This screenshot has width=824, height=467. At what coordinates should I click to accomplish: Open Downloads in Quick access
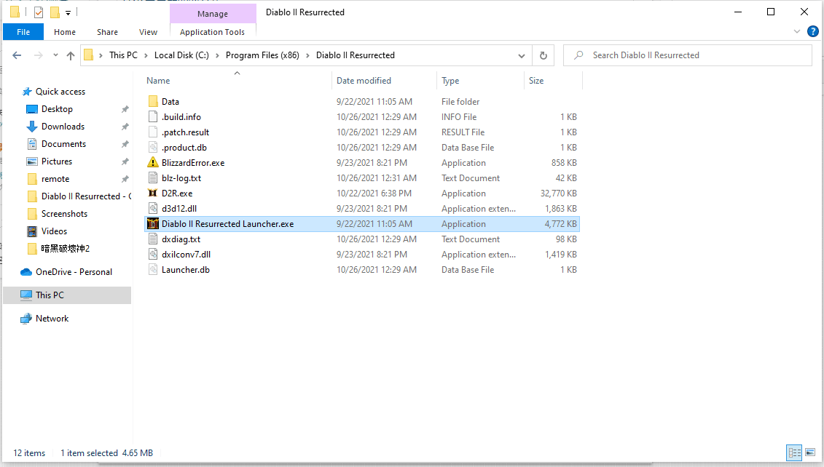click(63, 127)
